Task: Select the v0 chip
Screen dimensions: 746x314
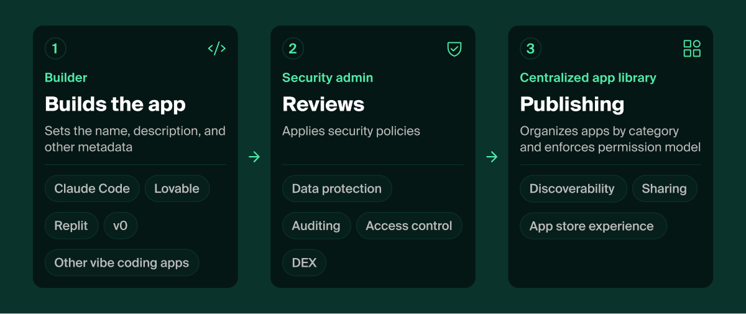Action: pyautogui.click(x=121, y=226)
